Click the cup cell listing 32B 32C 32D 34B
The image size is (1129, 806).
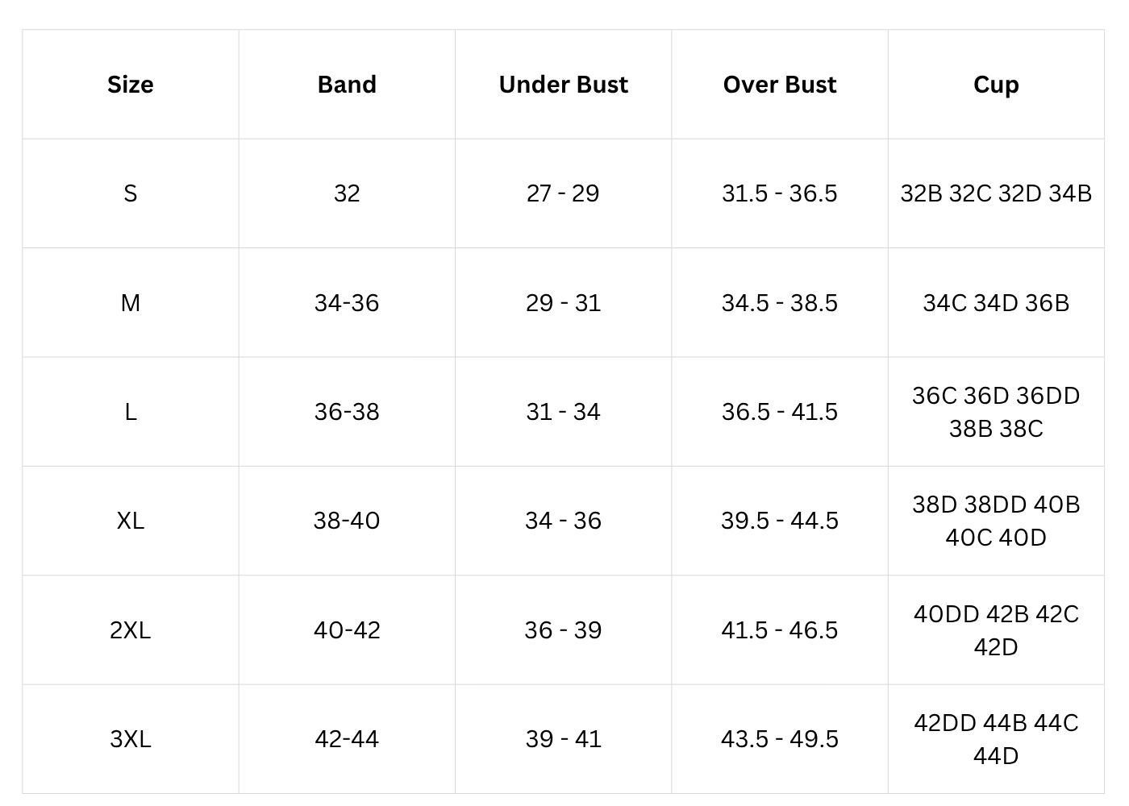point(996,193)
